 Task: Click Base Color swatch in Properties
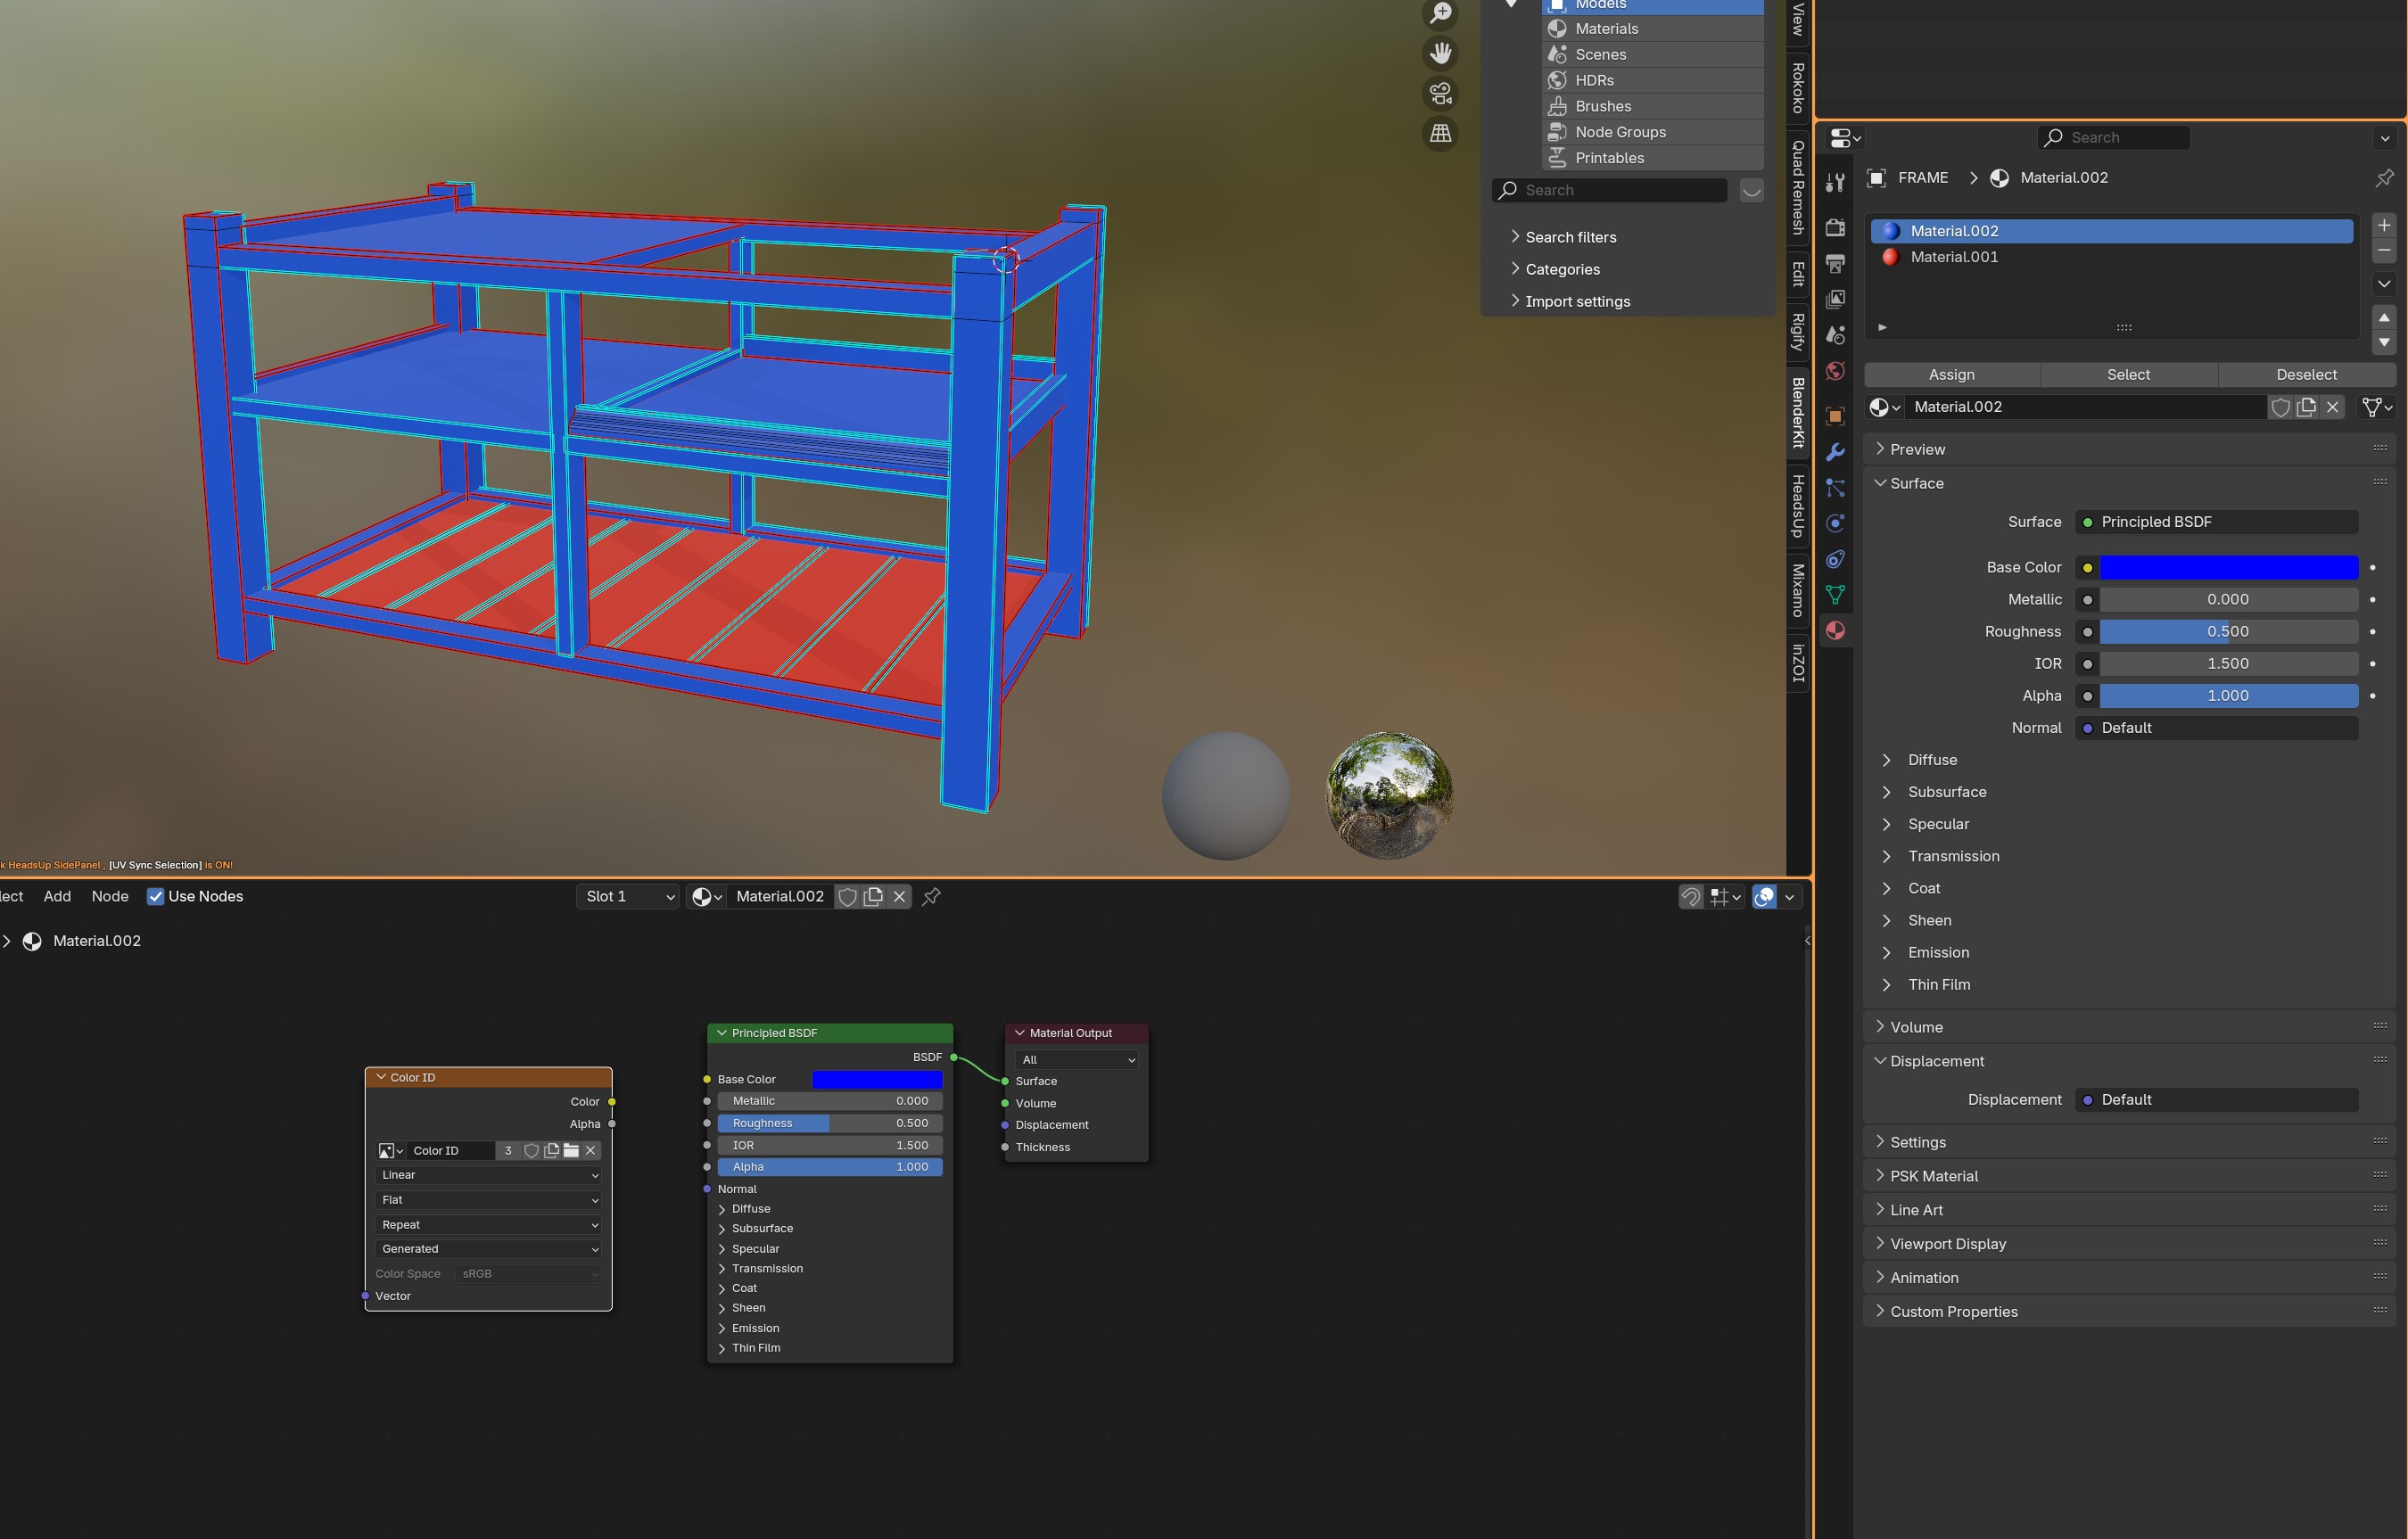2229,568
